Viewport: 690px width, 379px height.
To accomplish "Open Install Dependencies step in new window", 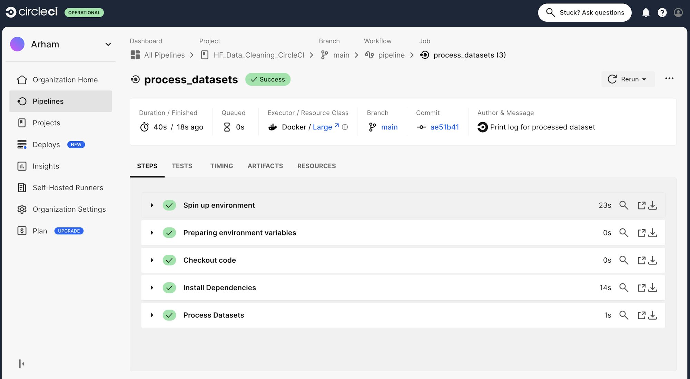I will click(x=642, y=288).
